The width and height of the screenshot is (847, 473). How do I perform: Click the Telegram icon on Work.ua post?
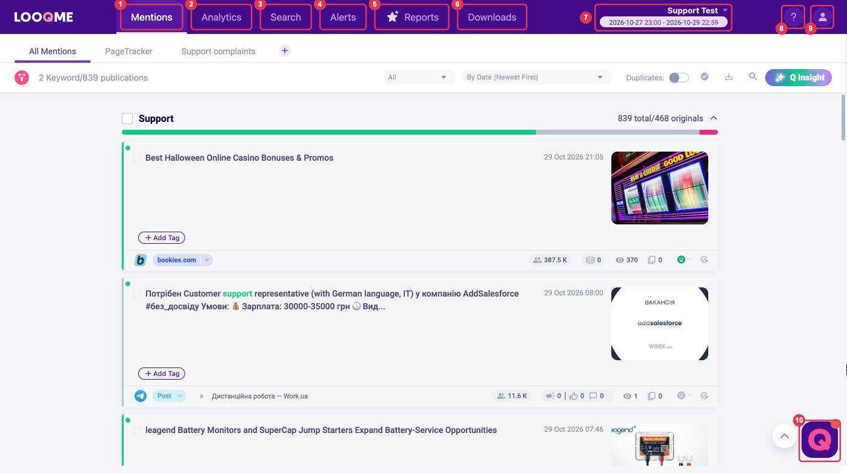pyautogui.click(x=141, y=396)
